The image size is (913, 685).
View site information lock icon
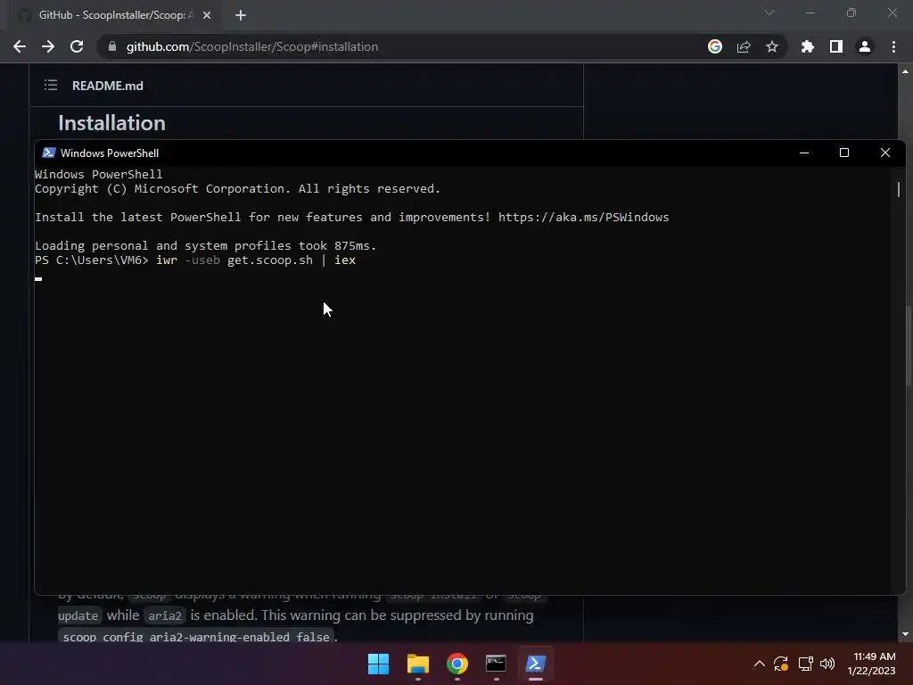click(x=111, y=46)
